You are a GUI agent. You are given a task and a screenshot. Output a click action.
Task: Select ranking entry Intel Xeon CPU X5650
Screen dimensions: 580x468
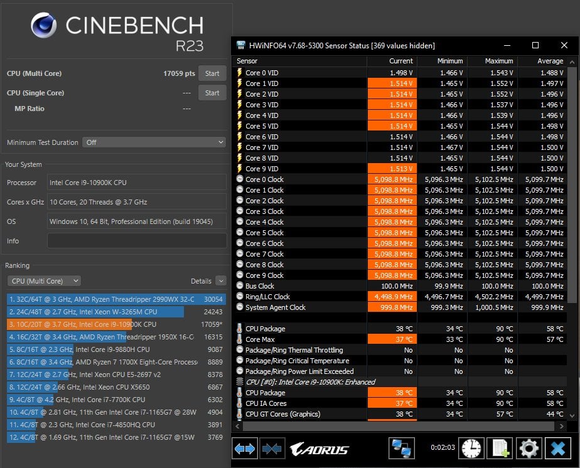pyautogui.click(x=116, y=388)
